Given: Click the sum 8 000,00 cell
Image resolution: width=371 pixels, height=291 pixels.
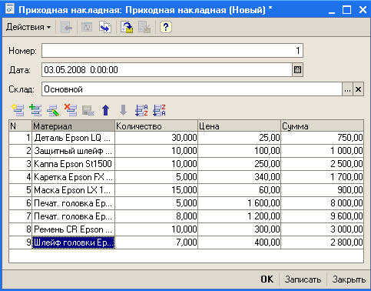Looking at the screenshot, I should 322,203.
